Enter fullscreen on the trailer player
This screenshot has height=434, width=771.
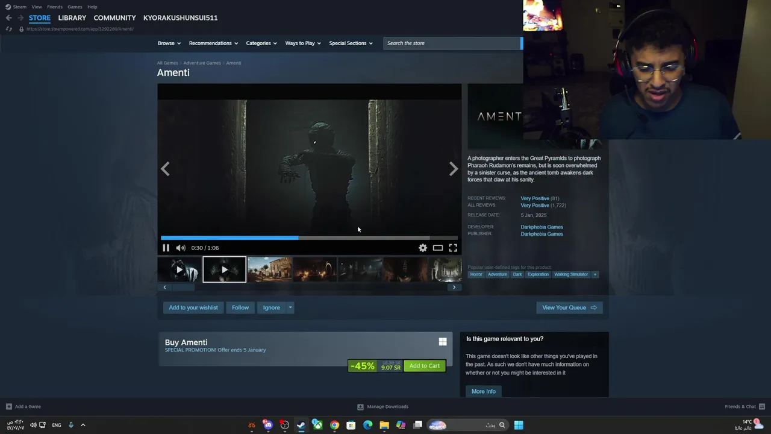point(453,248)
